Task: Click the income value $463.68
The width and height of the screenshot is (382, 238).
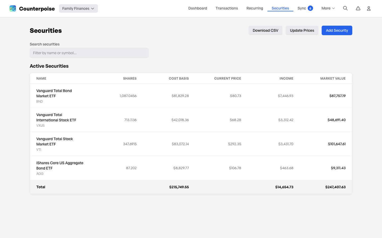Action: click(287, 168)
